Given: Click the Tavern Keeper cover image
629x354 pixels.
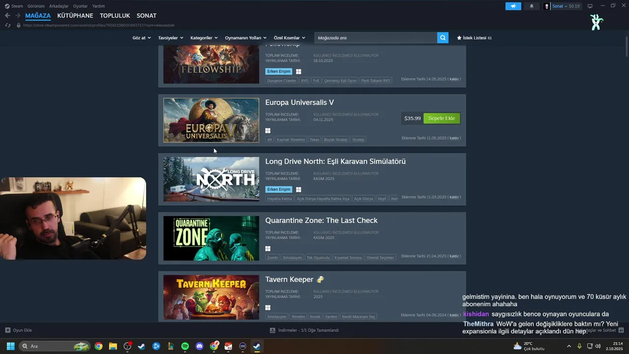Looking at the screenshot, I should point(211,297).
